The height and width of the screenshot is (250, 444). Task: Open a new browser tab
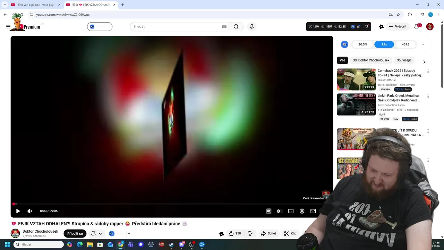(x=122, y=5)
